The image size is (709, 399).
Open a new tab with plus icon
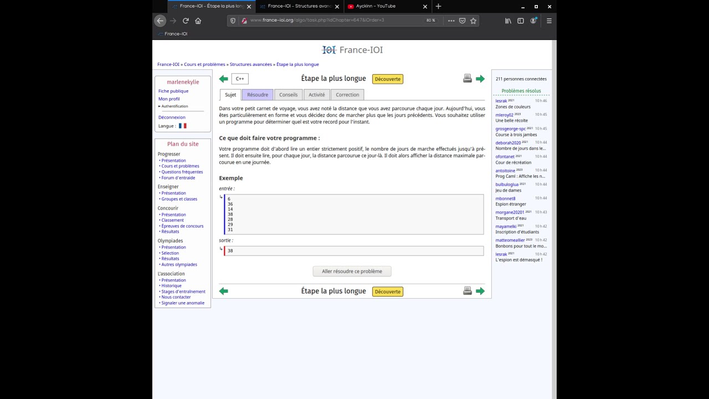[439, 6]
